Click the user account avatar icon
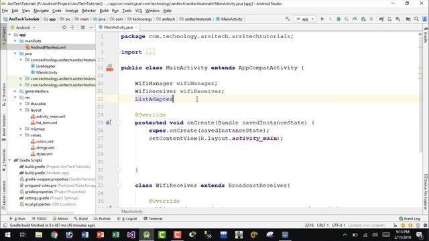The image size is (429, 241). click(x=424, y=19)
